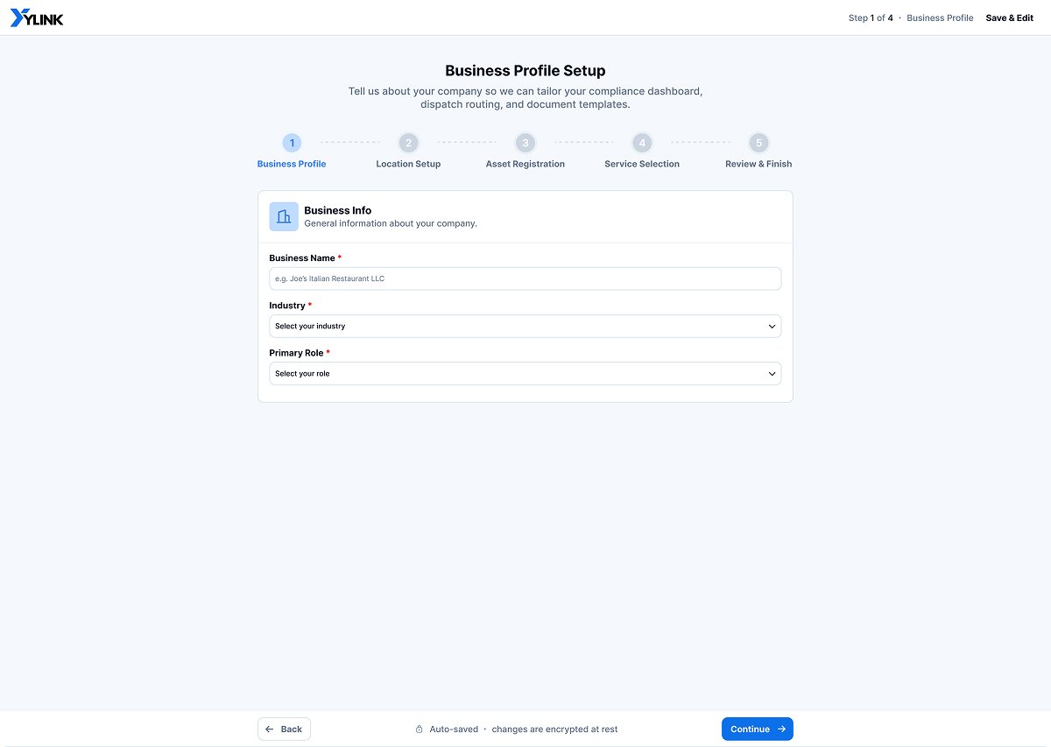The height and width of the screenshot is (747, 1051).
Task: Click step 5 circle for Review & Finish
Action: tap(758, 143)
